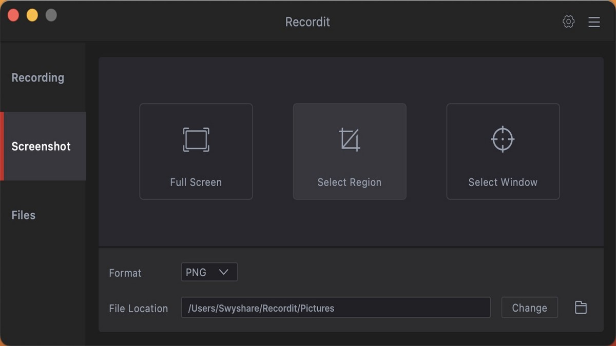The height and width of the screenshot is (346, 616).
Task: Switch to the Screenshot tab
Action: pyautogui.click(x=43, y=146)
